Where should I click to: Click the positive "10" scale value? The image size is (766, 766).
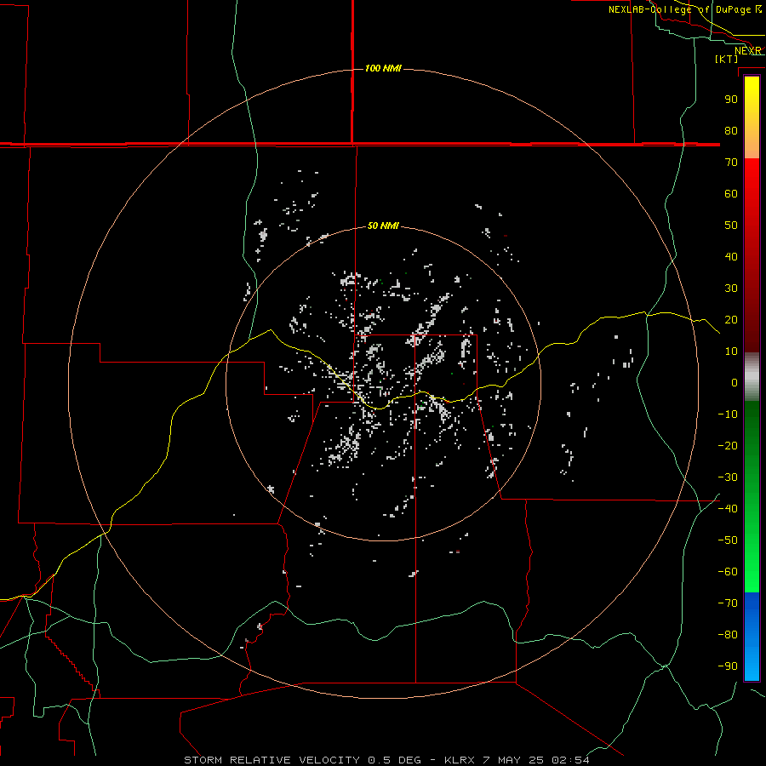tap(731, 352)
